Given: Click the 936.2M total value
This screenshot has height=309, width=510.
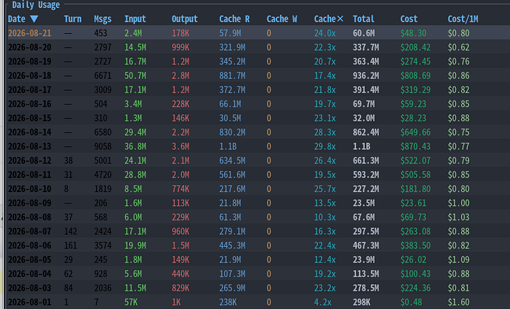Looking at the screenshot, I should [x=366, y=75].
